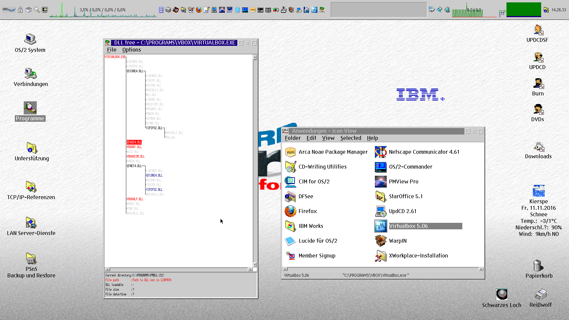Image resolution: width=569 pixels, height=320 pixels.
Task: Click the TCP/IP-Referenzen desktop icon
Action: tap(31, 186)
